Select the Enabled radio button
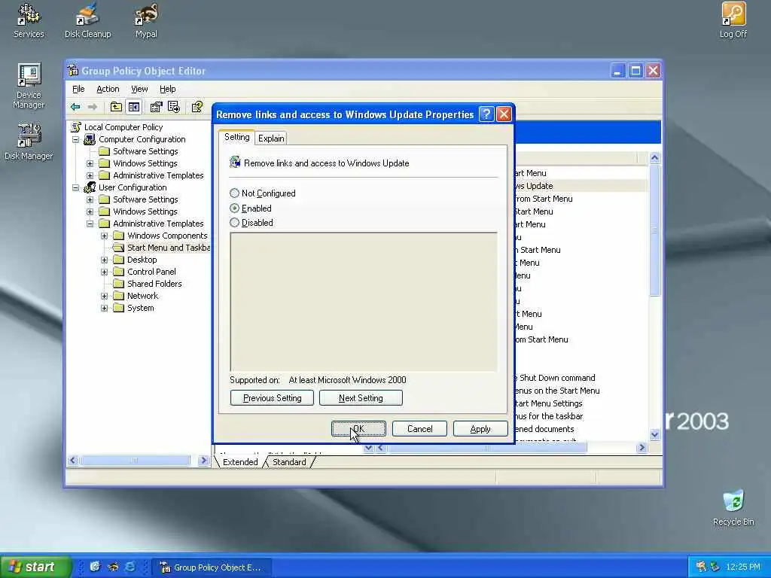This screenshot has width=771, height=578. coord(235,208)
